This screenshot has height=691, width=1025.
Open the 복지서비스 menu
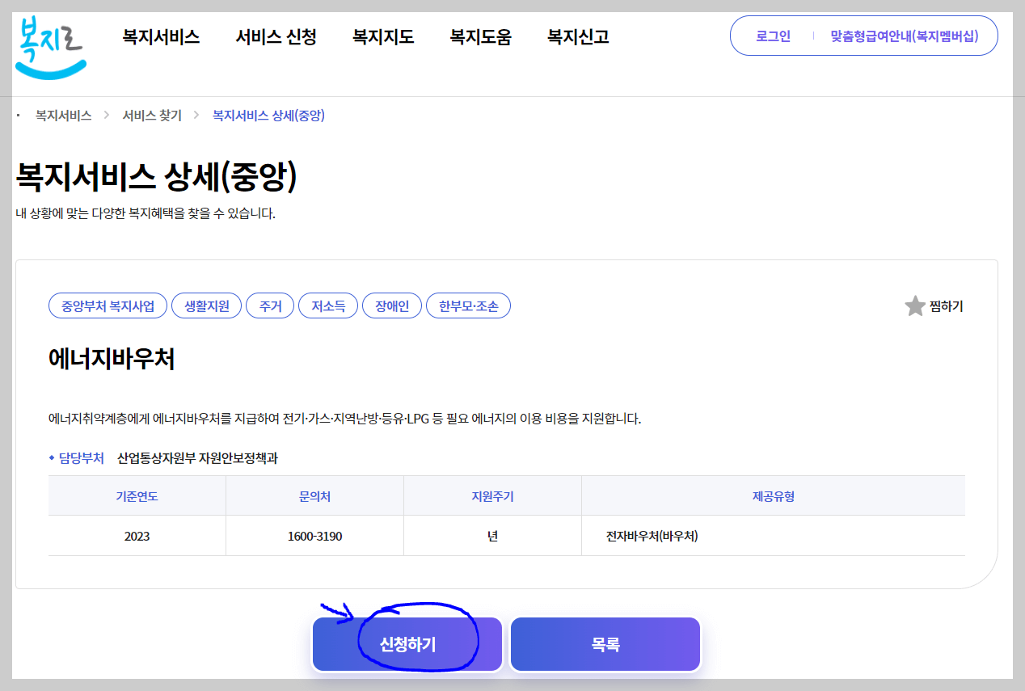coord(161,36)
